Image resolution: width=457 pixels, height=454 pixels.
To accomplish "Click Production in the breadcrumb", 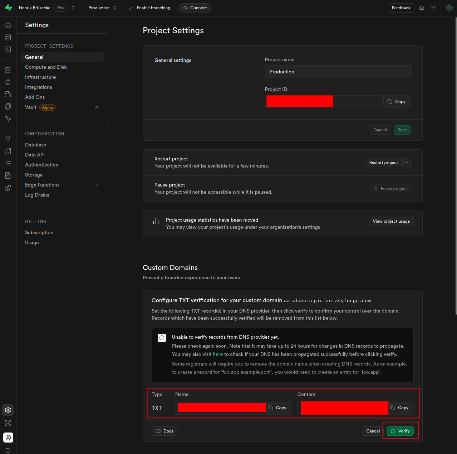I will point(99,8).
